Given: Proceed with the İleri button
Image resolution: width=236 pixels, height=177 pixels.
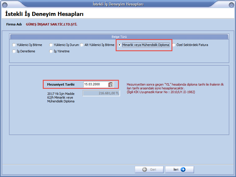Looking at the screenshot, I should pyautogui.click(x=179, y=170).
